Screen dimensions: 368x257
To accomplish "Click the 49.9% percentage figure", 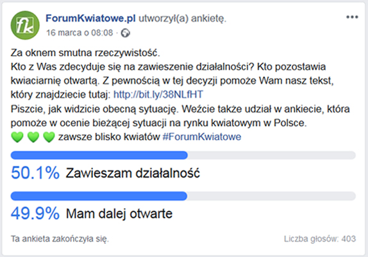I will [35, 213].
